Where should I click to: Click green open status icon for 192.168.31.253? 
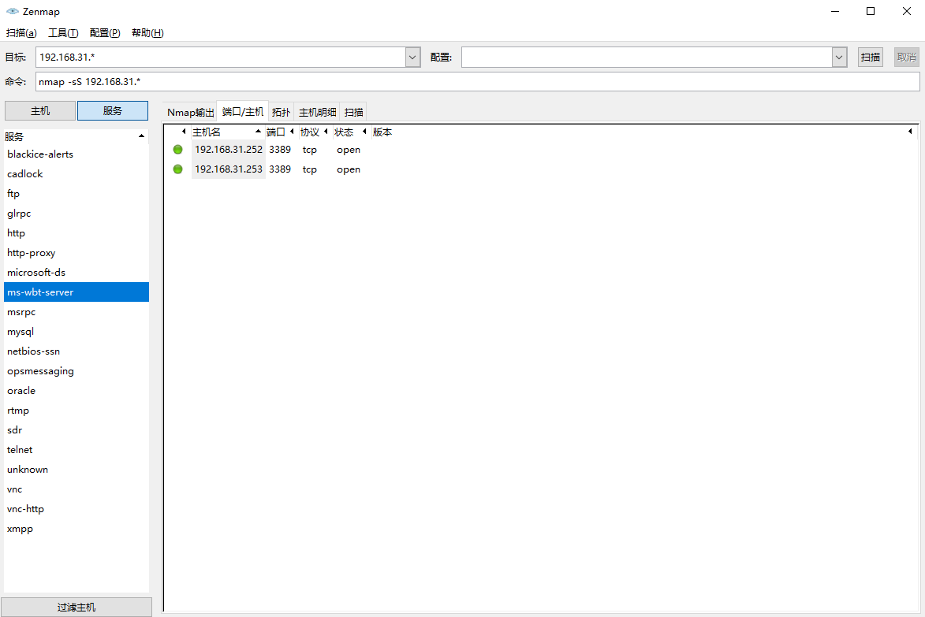click(x=177, y=169)
